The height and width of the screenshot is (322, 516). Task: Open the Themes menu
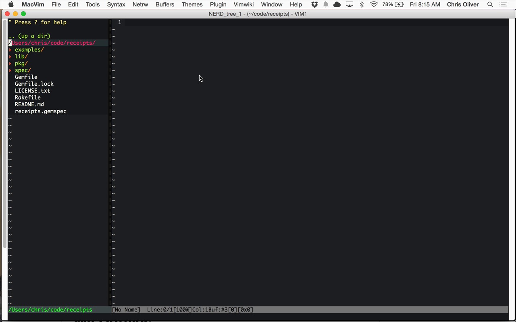(x=192, y=4)
